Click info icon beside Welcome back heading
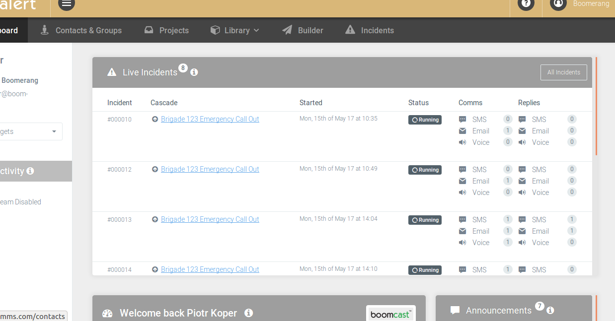 (x=249, y=313)
